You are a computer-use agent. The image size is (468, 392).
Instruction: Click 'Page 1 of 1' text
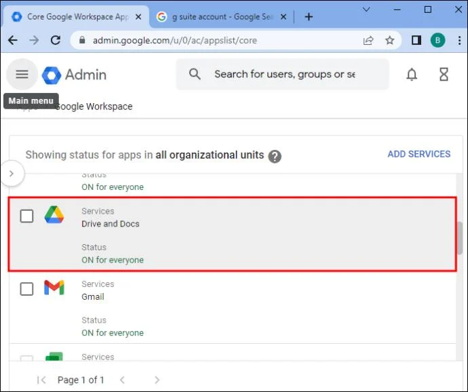(x=81, y=380)
